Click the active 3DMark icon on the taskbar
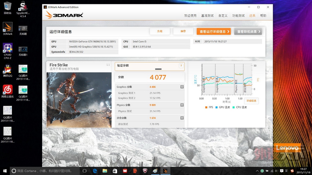This screenshot has height=175, width=312. [x=165, y=171]
